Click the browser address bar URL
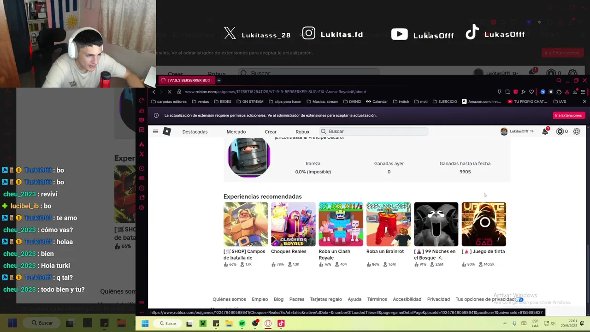 [275, 92]
